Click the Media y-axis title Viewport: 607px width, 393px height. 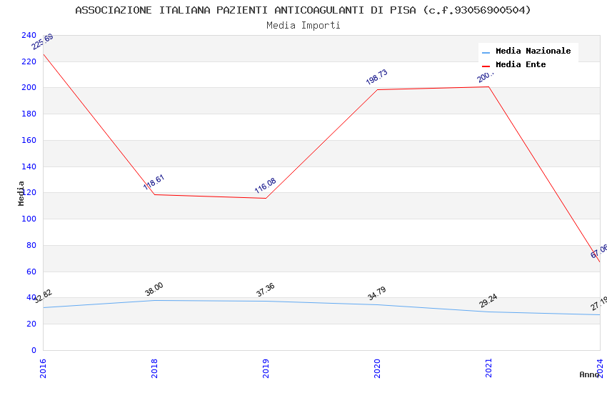coord(21,193)
